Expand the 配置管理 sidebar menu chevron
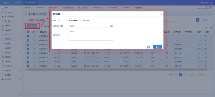The image size is (215, 97). [21, 70]
